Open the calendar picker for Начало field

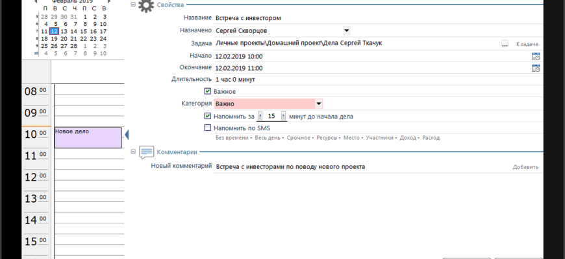pos(536,56)
